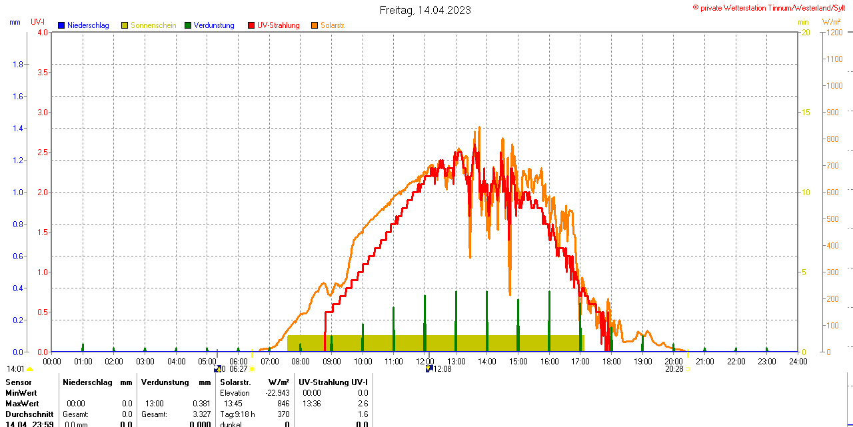
Task: Click the yellow Sonnenschein legend square
Action: [x=125, y=25]
